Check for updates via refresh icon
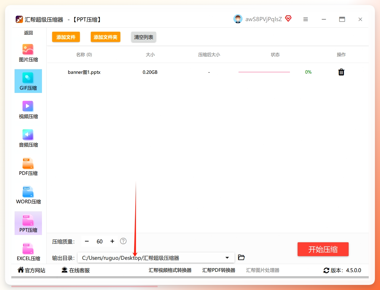The width and height of the screenshot is (380, 290). coord(326,270)
